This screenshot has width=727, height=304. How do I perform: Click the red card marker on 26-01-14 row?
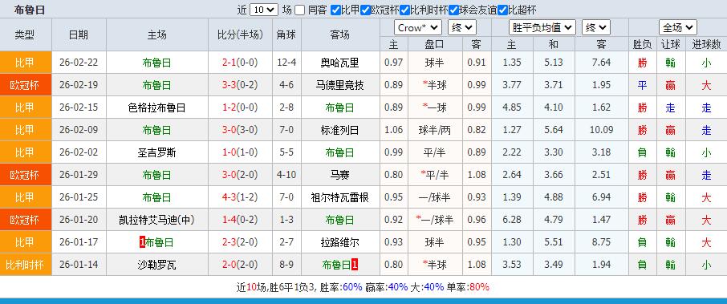click(x=354, y=265)
